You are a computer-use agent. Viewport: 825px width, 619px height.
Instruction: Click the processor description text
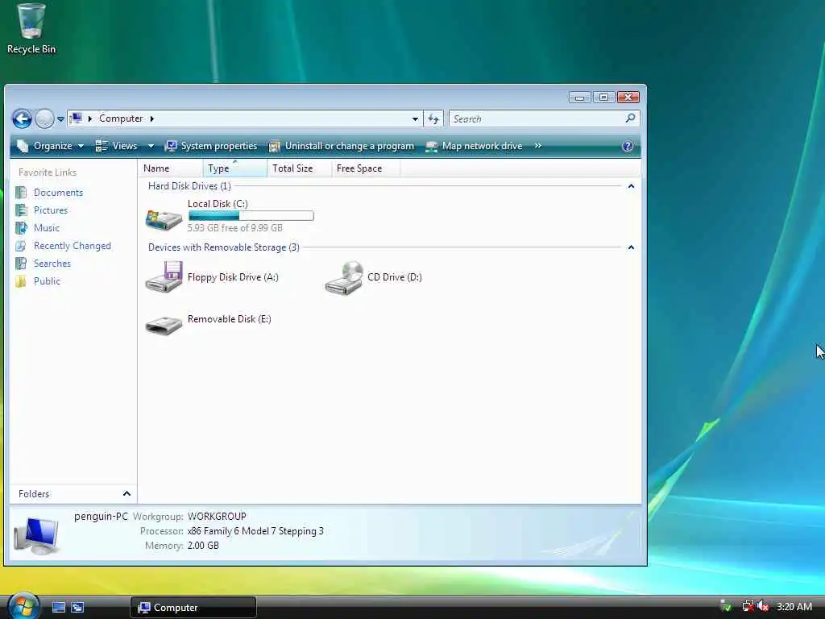coord(255,531)
